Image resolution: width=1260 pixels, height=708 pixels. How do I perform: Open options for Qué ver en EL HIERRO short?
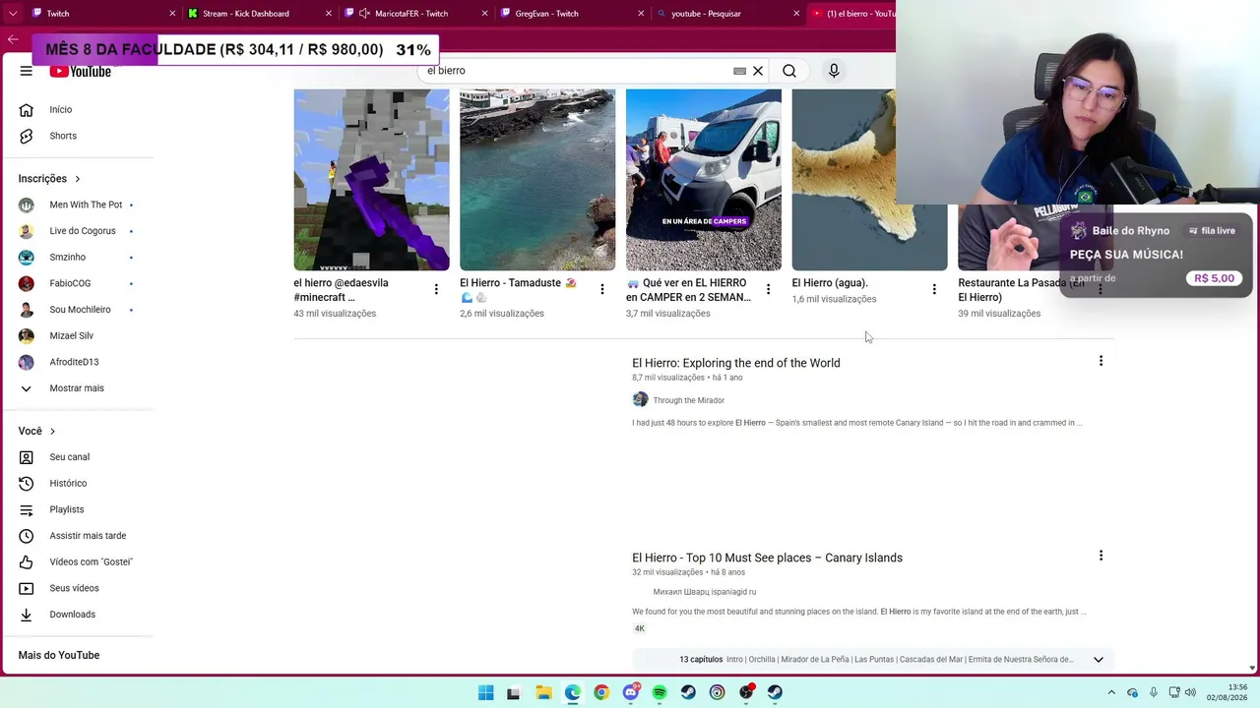[x=769, y=289]
